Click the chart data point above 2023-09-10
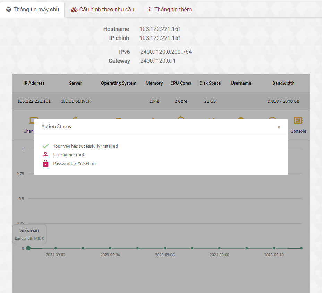322x293 pixels. point(274,248)
